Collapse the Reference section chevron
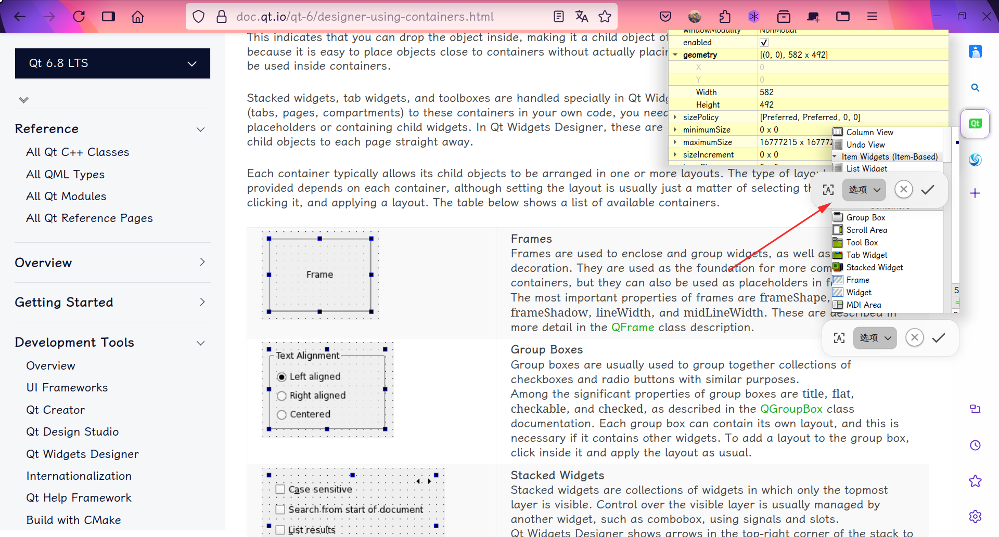The image size is (999, 537). point(201,129)
